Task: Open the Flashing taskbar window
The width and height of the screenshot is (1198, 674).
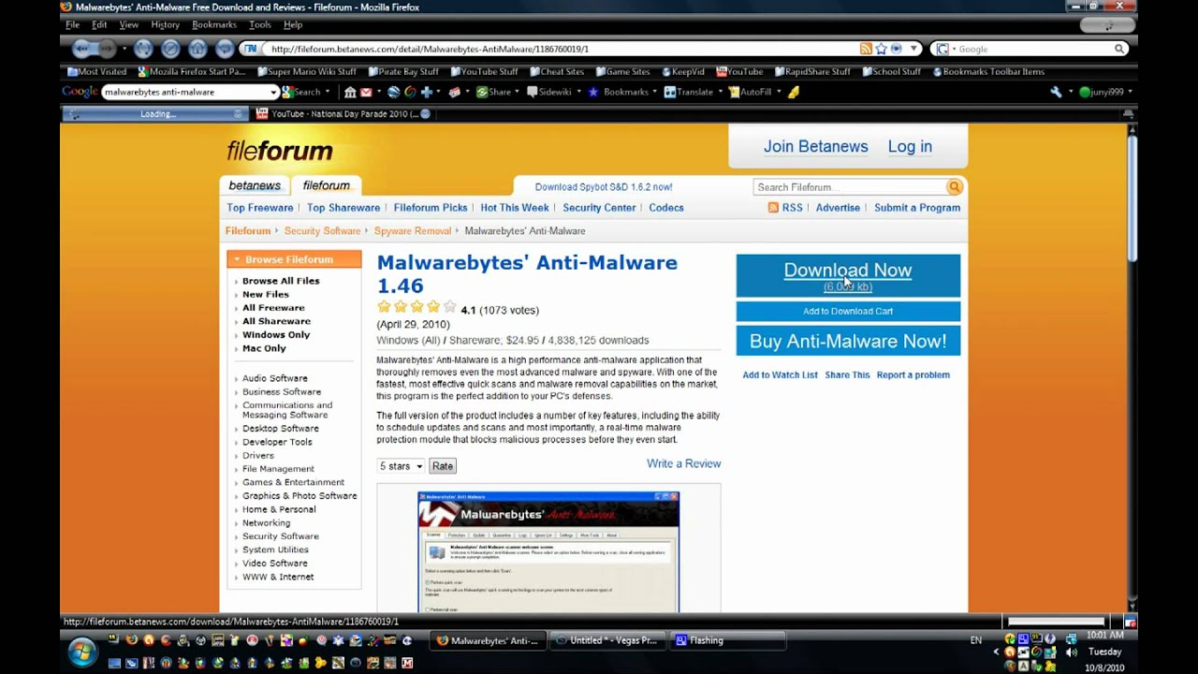Action: [x=728, y=641]
